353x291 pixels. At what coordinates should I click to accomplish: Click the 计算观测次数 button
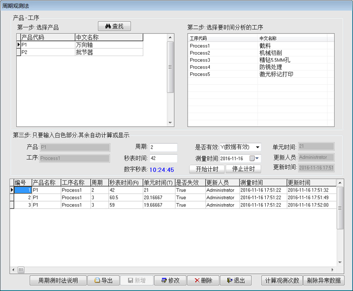(x=282, y=280)
